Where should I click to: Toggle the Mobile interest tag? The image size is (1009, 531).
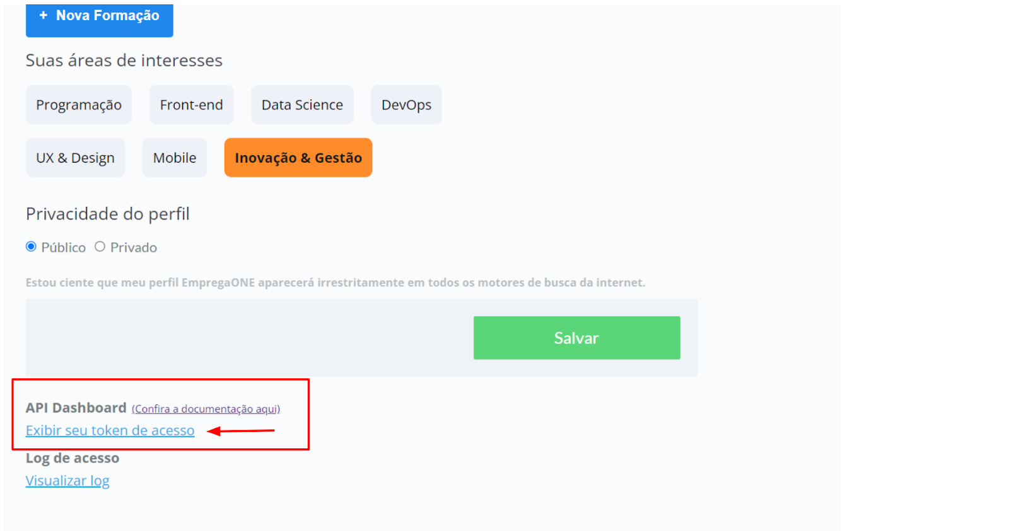point(174,157)
